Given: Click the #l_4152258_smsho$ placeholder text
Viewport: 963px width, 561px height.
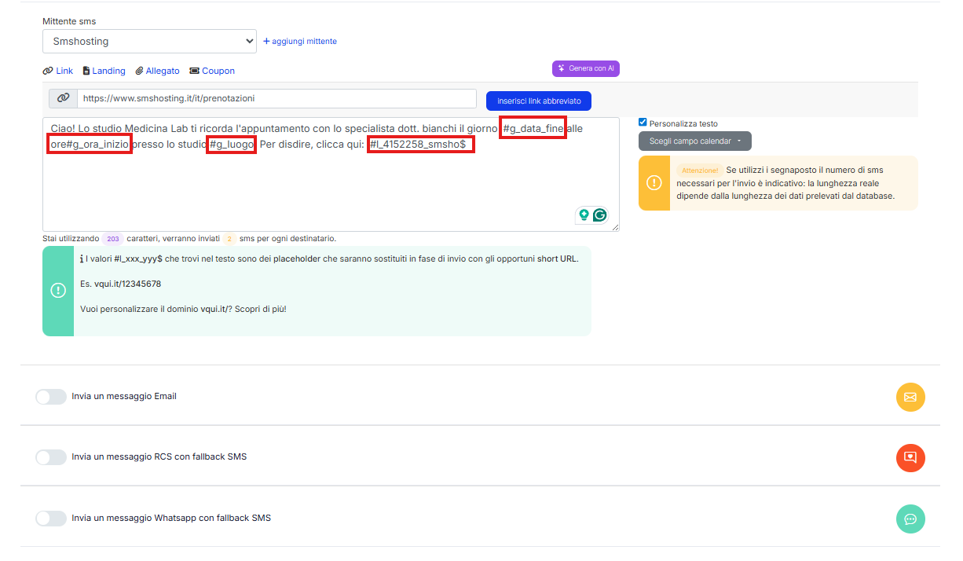Looking at the screenshot, I should coord(420,145).
